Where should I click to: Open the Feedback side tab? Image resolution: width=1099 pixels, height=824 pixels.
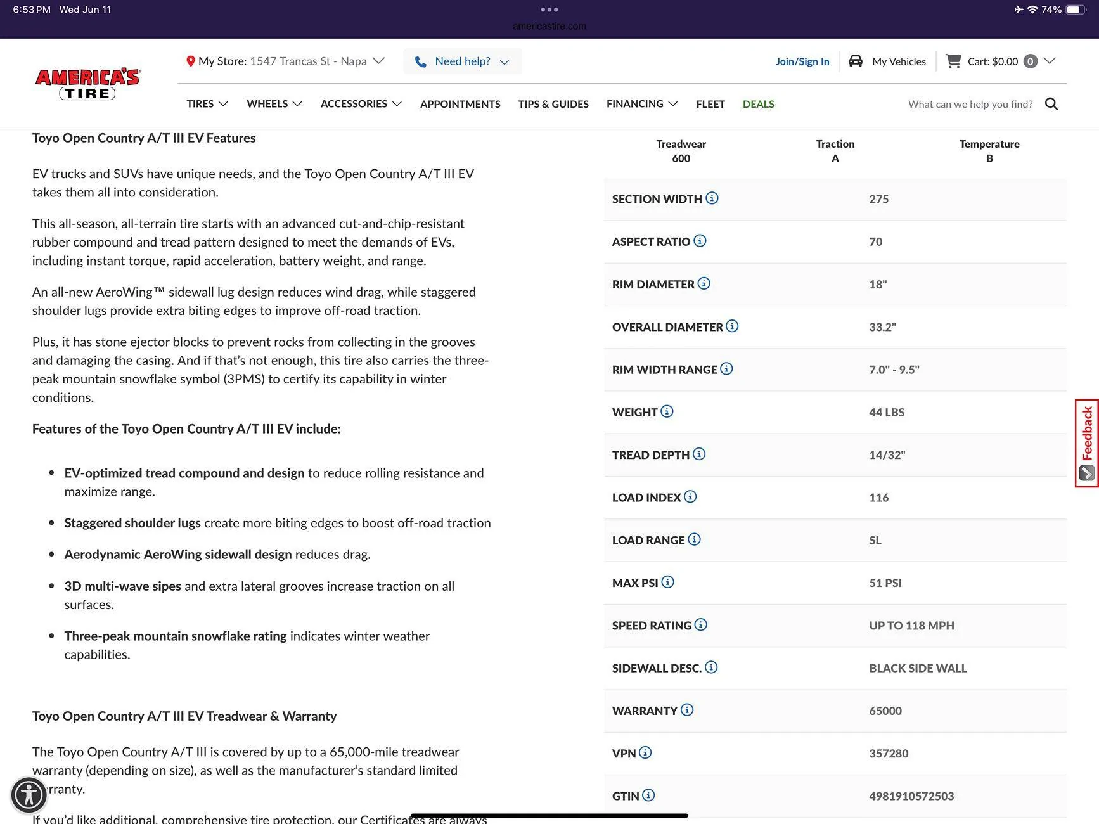1086,443
